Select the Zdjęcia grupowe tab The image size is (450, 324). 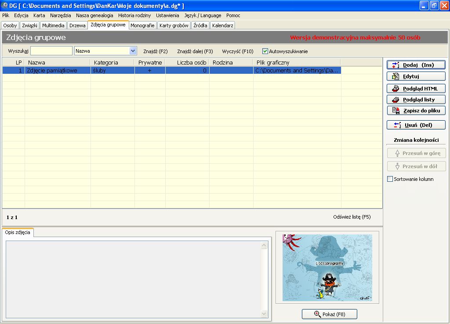108,25
